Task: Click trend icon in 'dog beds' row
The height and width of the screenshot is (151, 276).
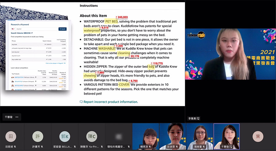Action: click(x=45, y=44)
